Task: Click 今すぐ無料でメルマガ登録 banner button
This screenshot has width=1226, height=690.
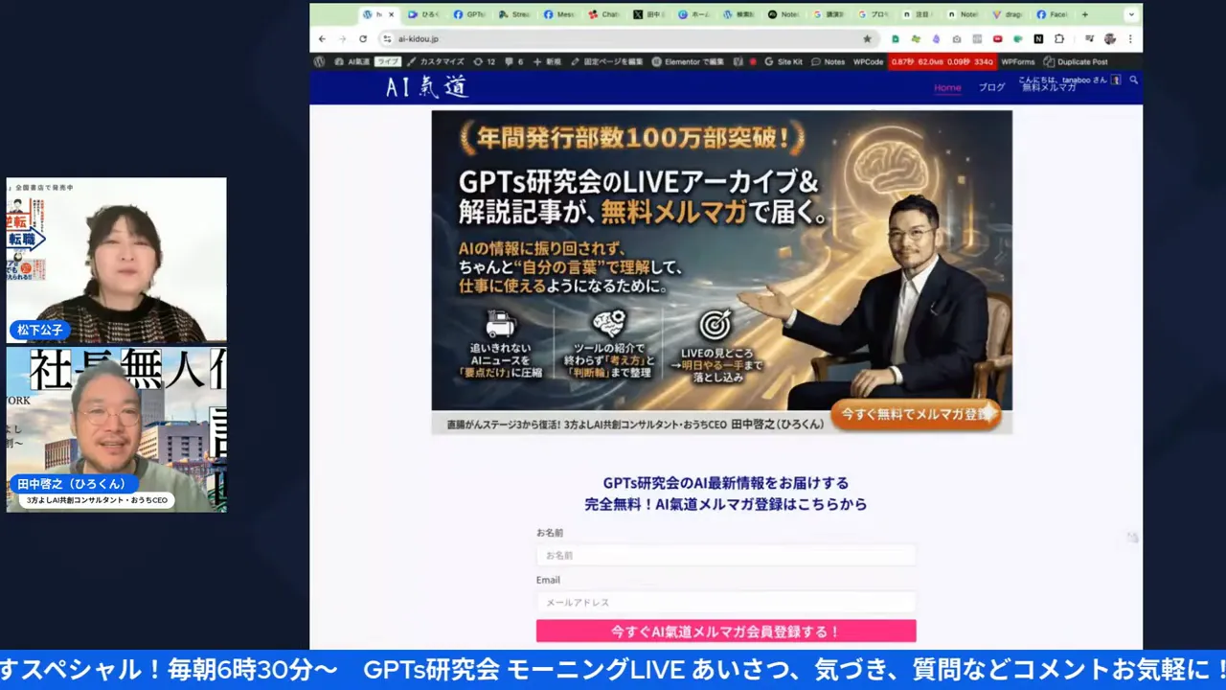Action: coord(917,415)
